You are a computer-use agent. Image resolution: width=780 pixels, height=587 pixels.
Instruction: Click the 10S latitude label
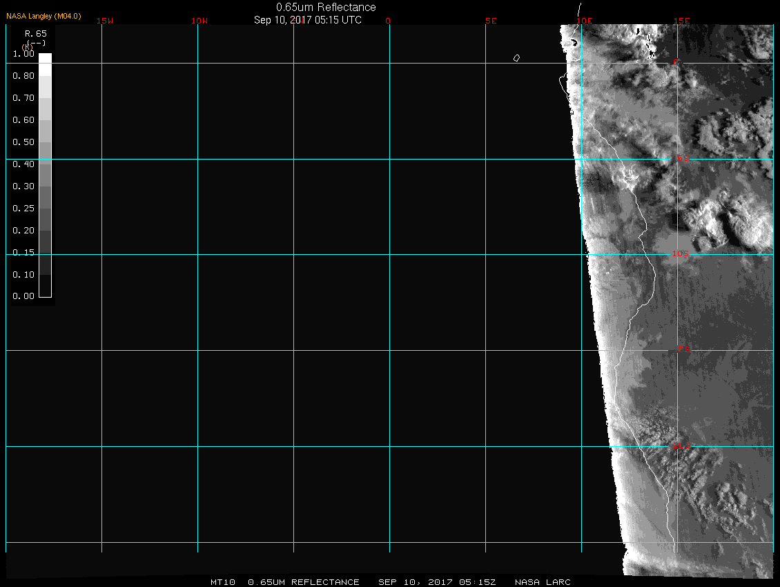click(x=681, y=254)
